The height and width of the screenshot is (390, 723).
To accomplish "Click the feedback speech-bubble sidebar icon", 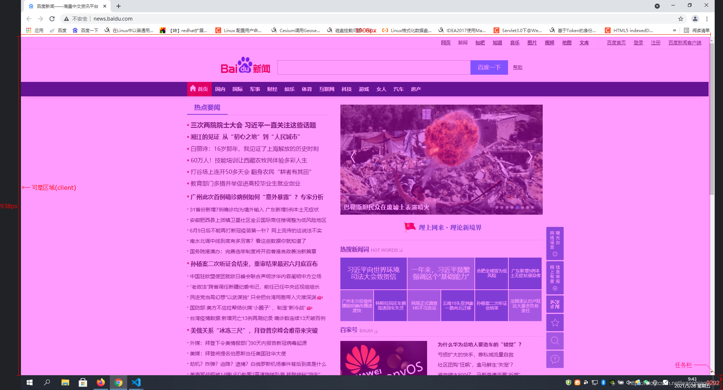I will pos(555,359).
